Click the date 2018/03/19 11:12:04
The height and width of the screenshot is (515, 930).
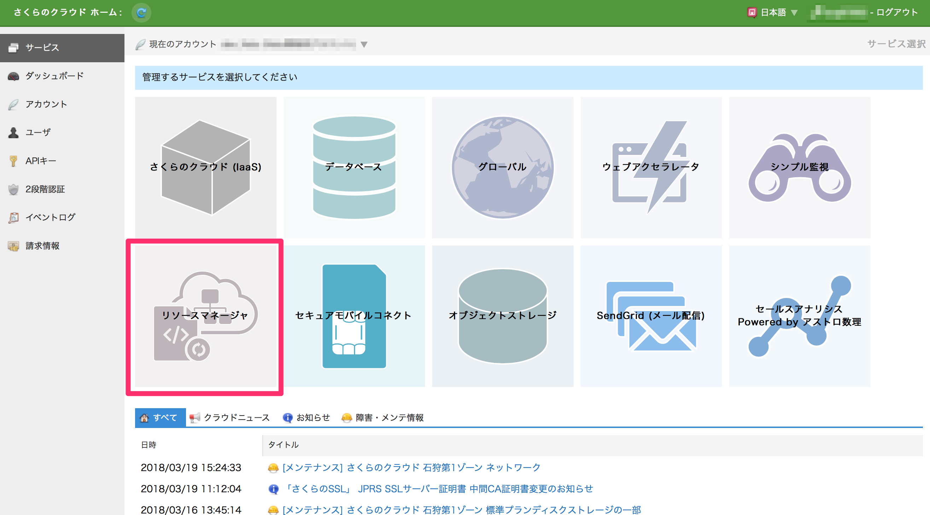(191, 488)
